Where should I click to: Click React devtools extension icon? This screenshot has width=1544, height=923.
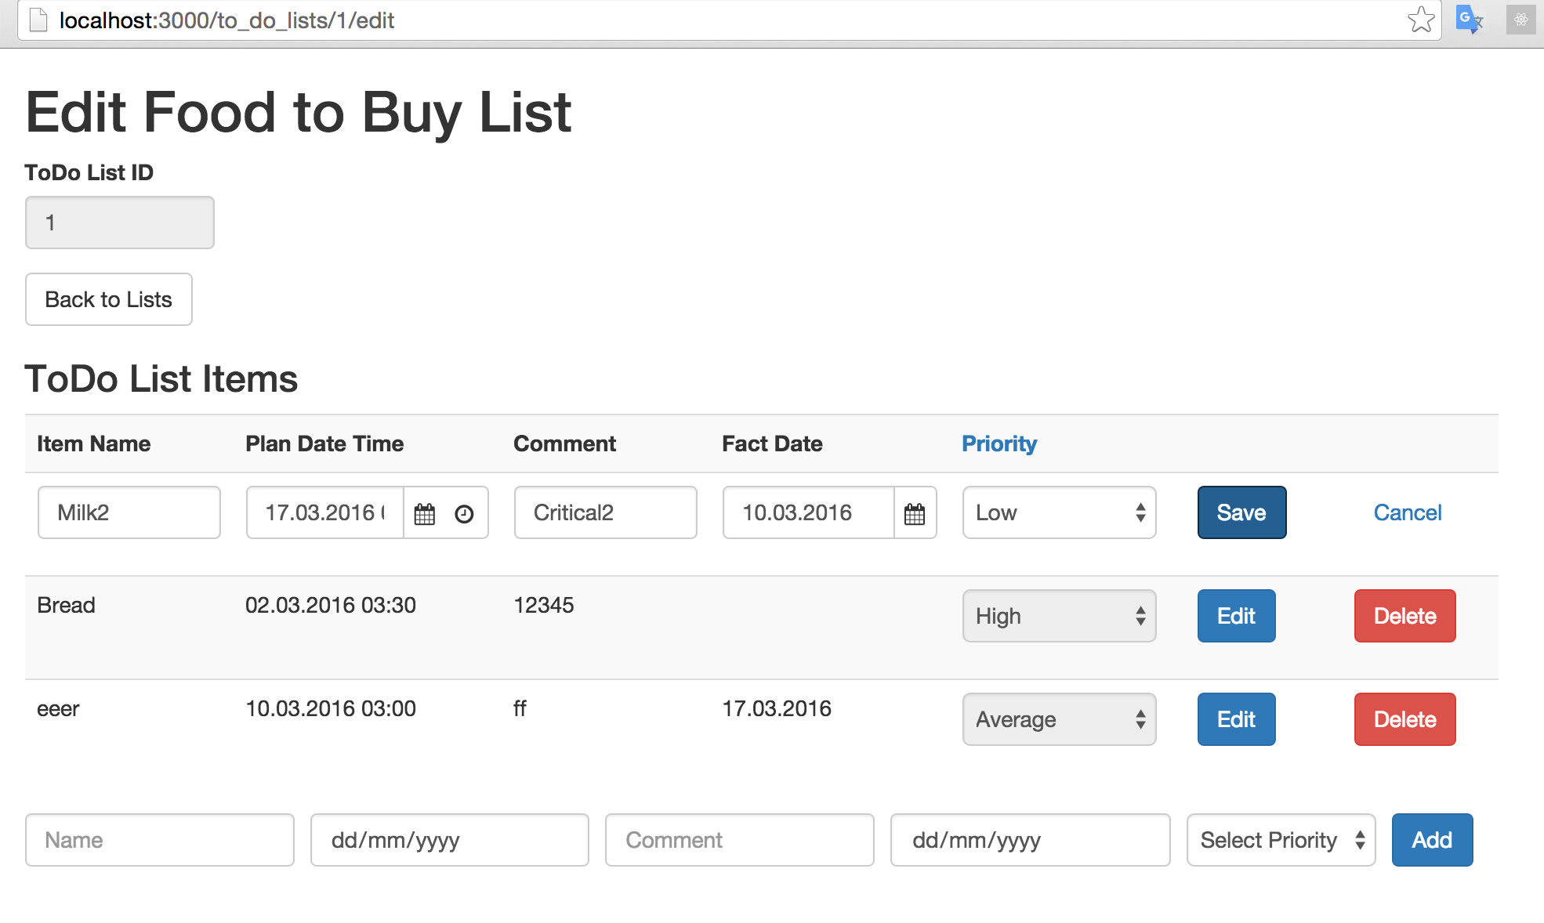click(1520, 20)
